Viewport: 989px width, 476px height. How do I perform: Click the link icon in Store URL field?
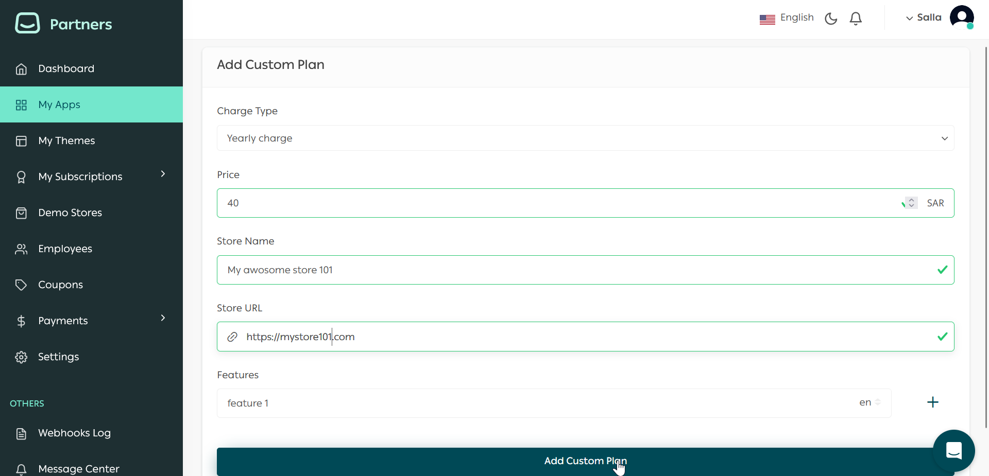click(232, 337)
